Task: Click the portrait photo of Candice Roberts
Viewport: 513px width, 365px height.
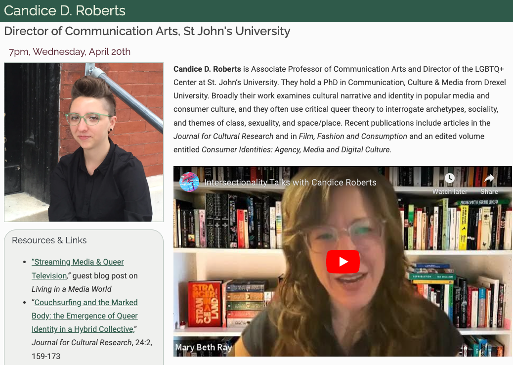Action: tap(84, 142)
